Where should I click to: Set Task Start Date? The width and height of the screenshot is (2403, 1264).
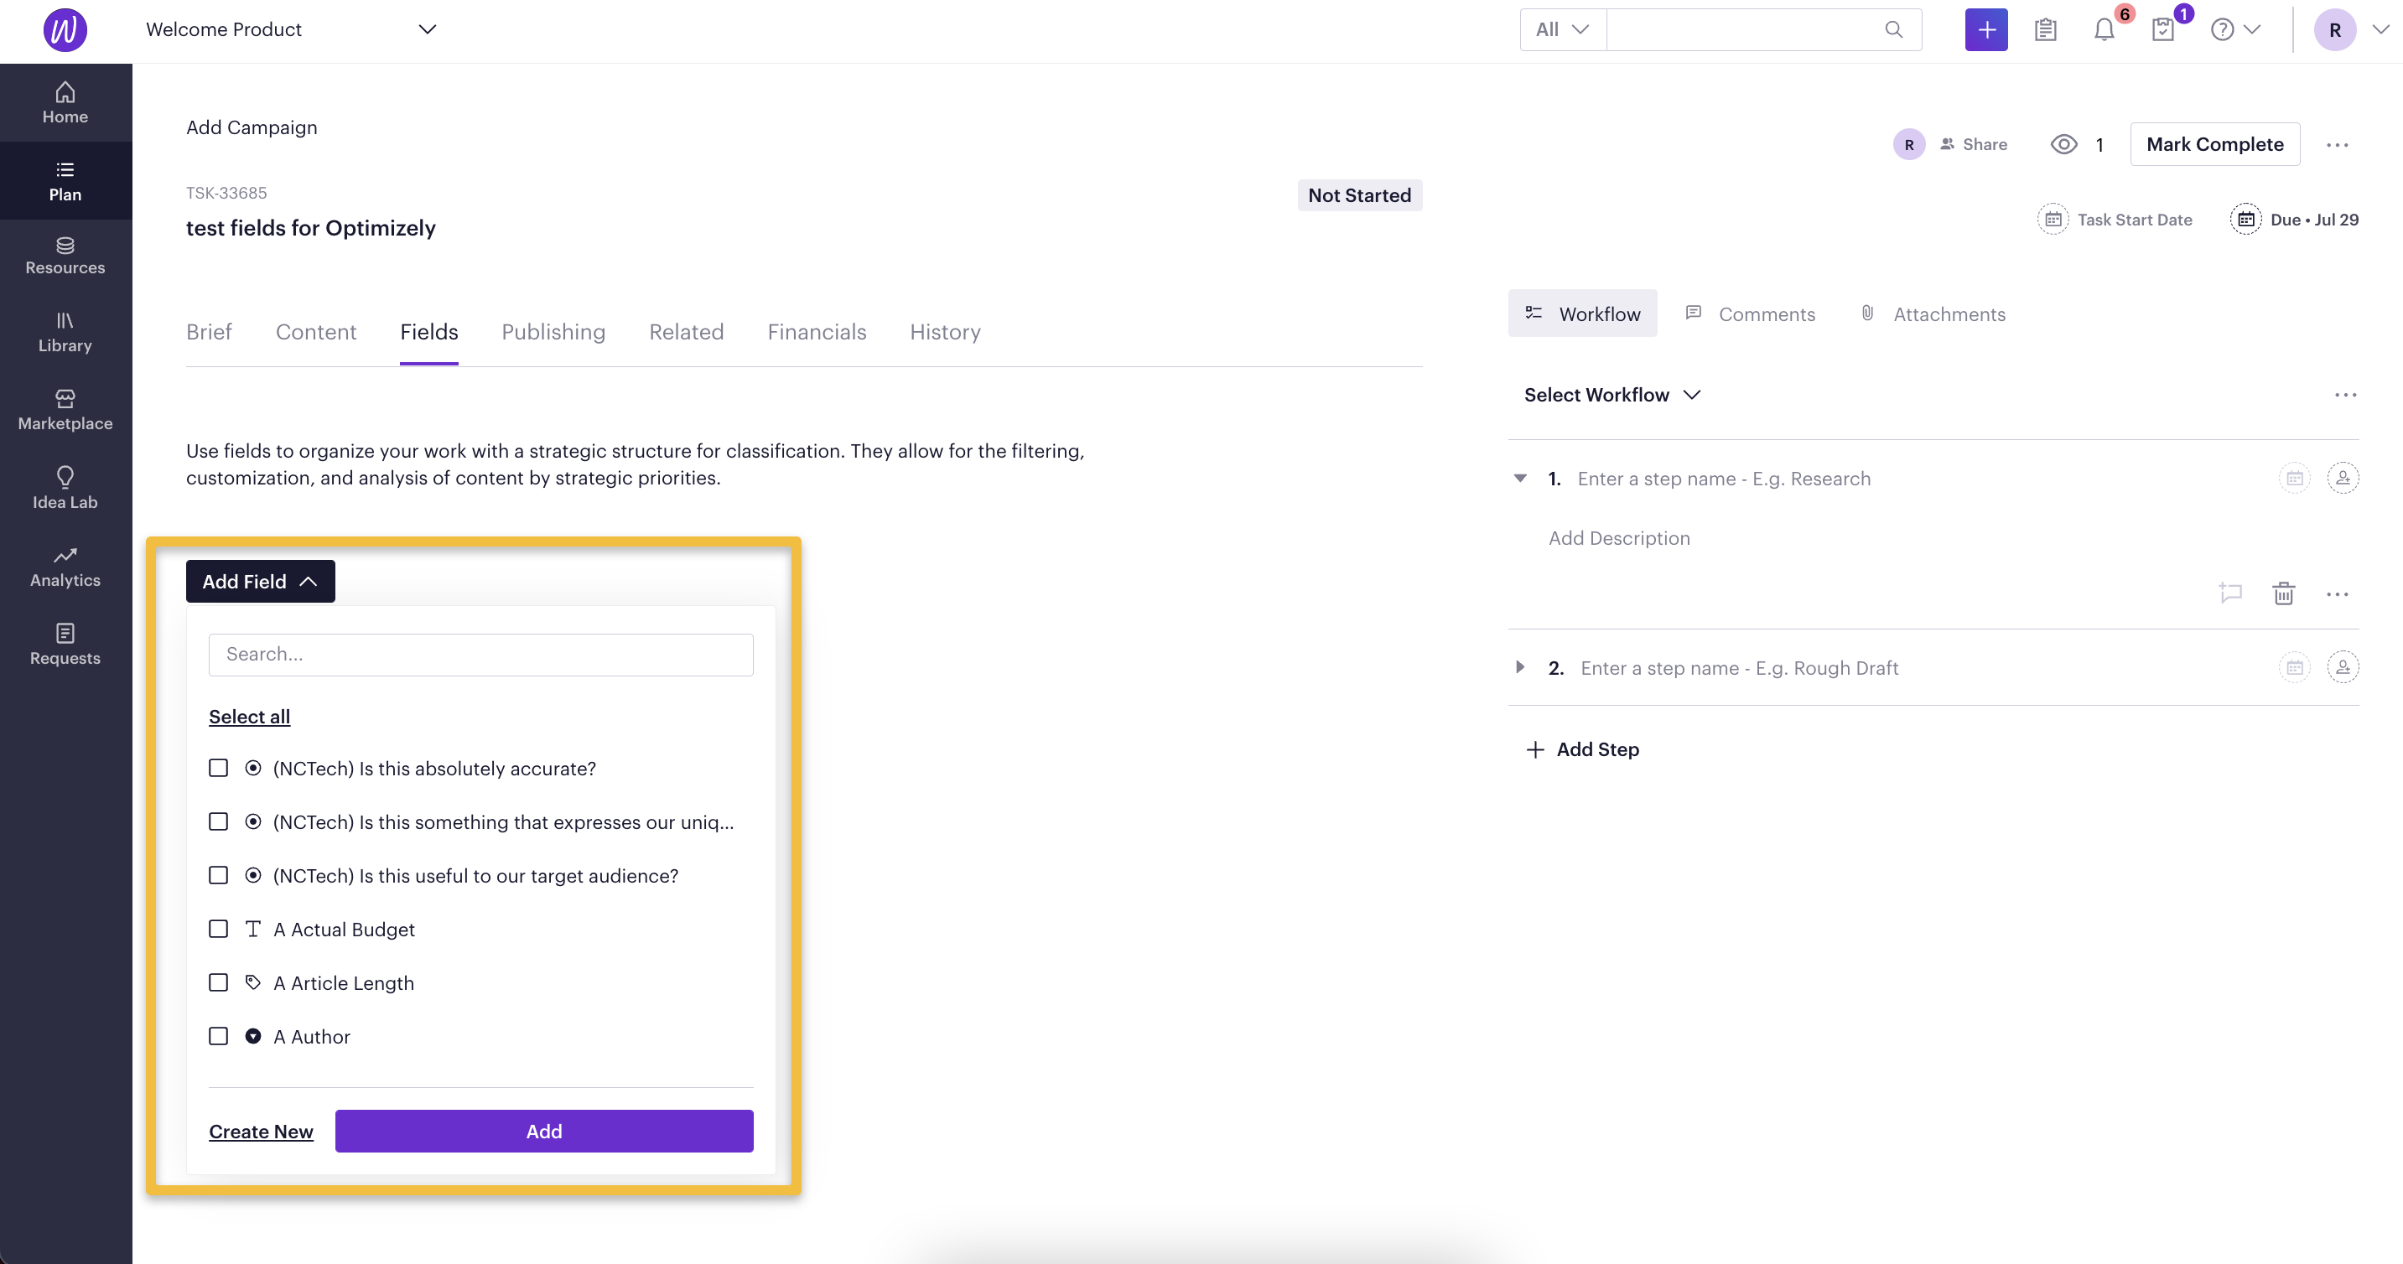click(2115, 220)
